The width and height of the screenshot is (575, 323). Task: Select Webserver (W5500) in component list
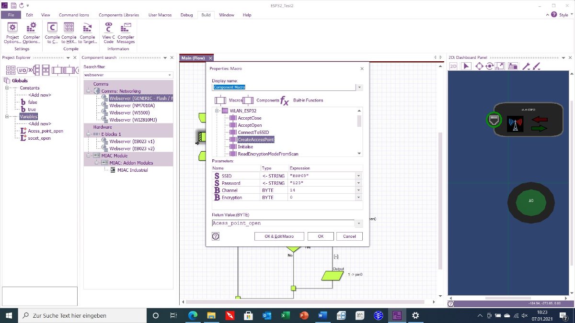coord(129,112)
